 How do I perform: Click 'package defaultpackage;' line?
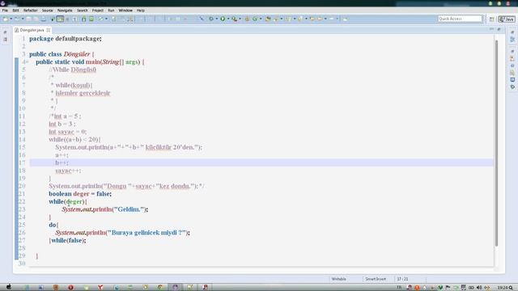pos(66,39)
